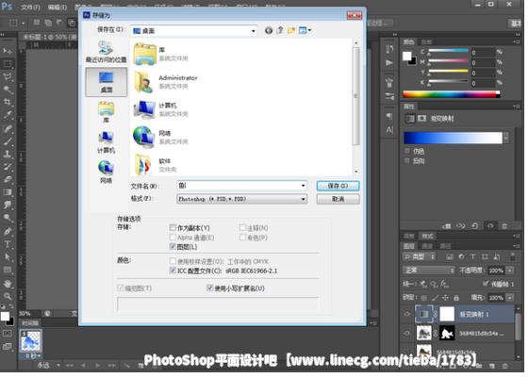Select the Magic Wand tool
Screen dimensions: 529x378
8,90
